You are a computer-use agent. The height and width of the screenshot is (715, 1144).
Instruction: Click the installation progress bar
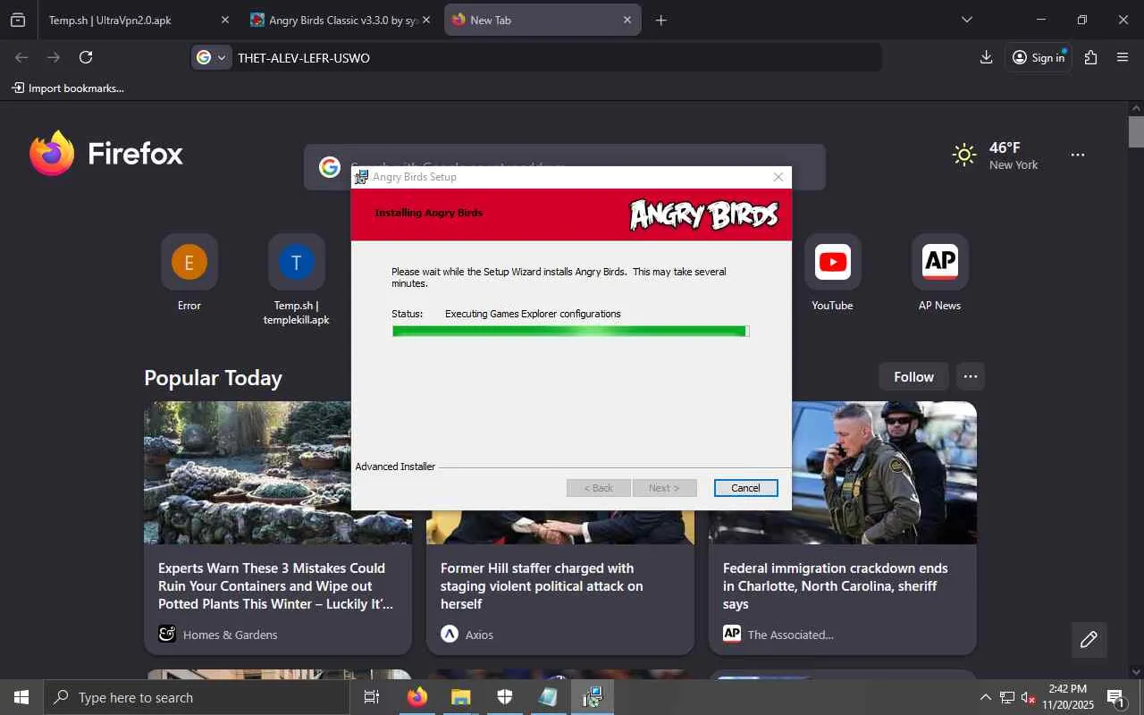[570, 332]
